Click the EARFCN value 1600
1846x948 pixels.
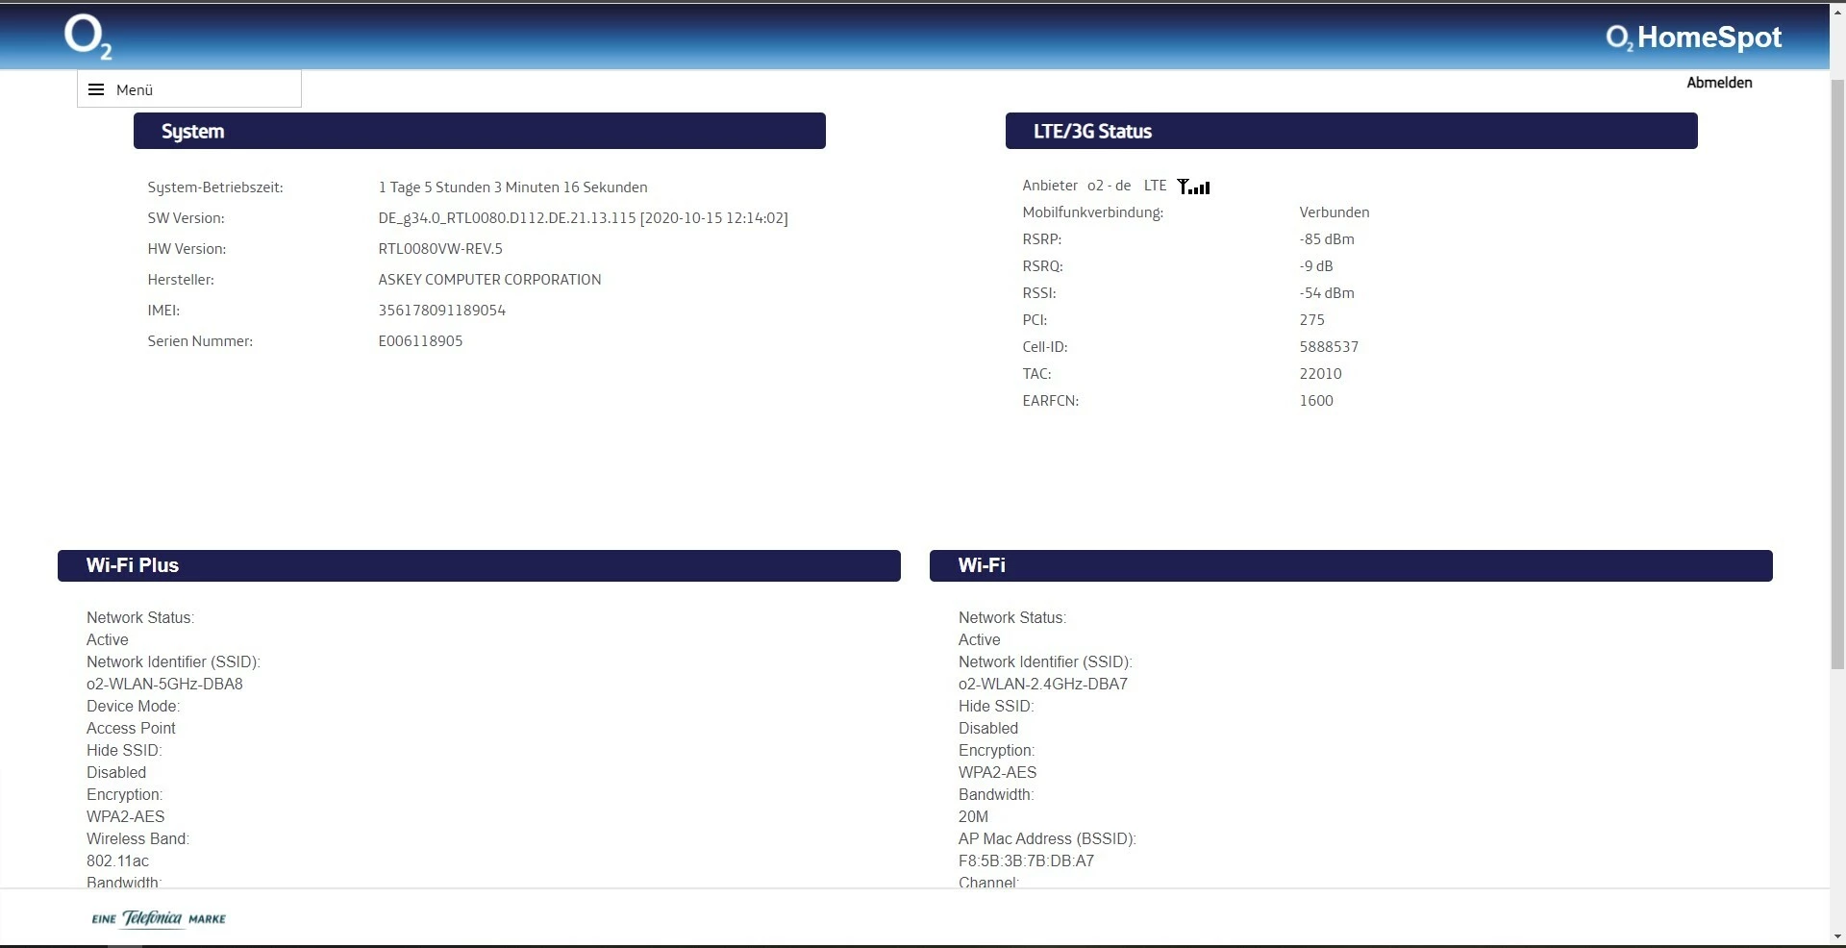point(1316,401)
